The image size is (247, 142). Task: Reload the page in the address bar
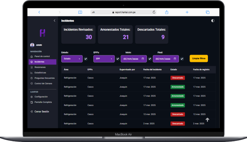[154, 12]
